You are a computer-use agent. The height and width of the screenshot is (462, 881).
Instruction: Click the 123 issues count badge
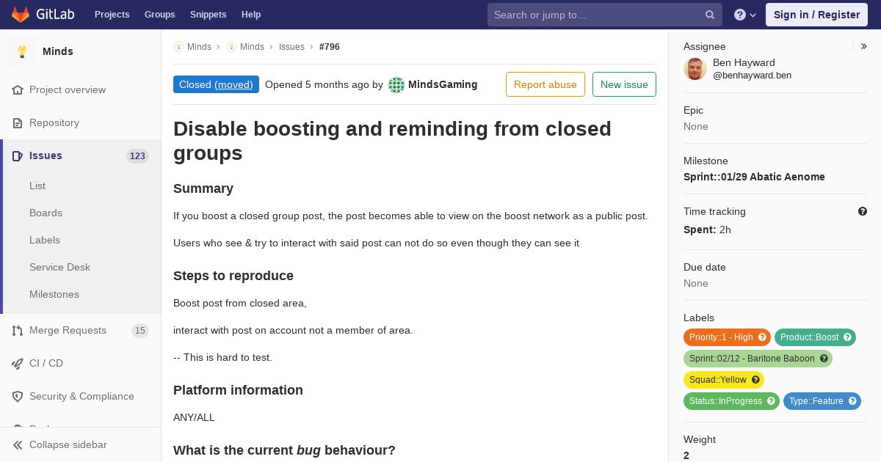(137, 155)
